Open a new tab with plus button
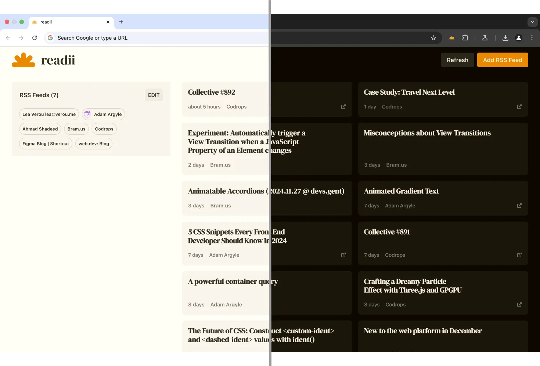 click(121, 22)
